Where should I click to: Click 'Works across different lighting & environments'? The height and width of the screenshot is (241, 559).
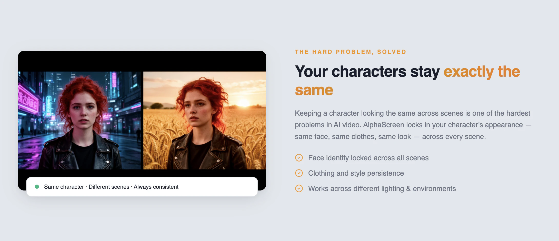point(382,188)
